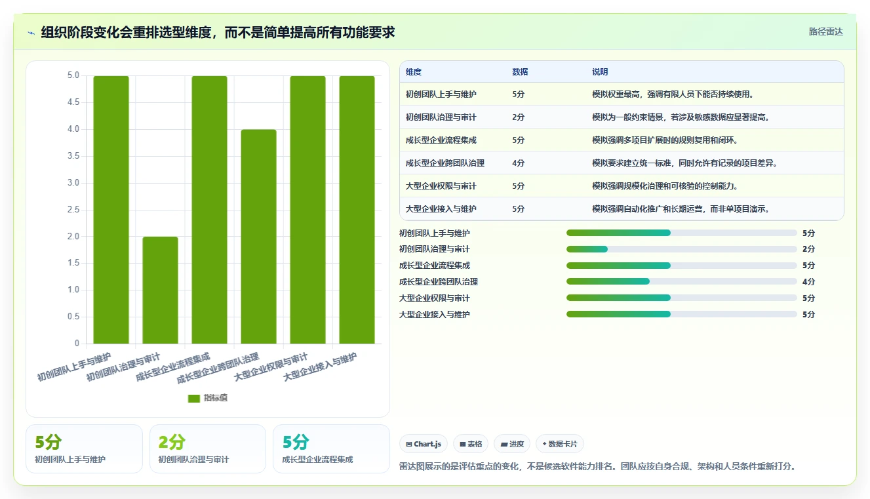Click the footnote text starting 雷达图展示的是
Image resolution: width=870 pixels, height=499 pixels.
pos(597,467)
